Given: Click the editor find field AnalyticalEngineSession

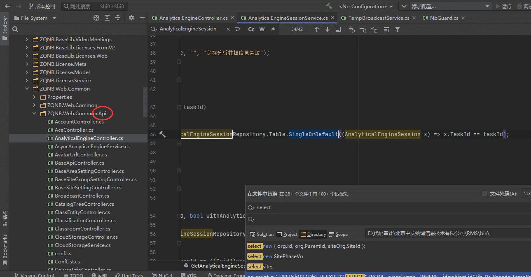Looking at the screenshot, I should coord(188,29).
